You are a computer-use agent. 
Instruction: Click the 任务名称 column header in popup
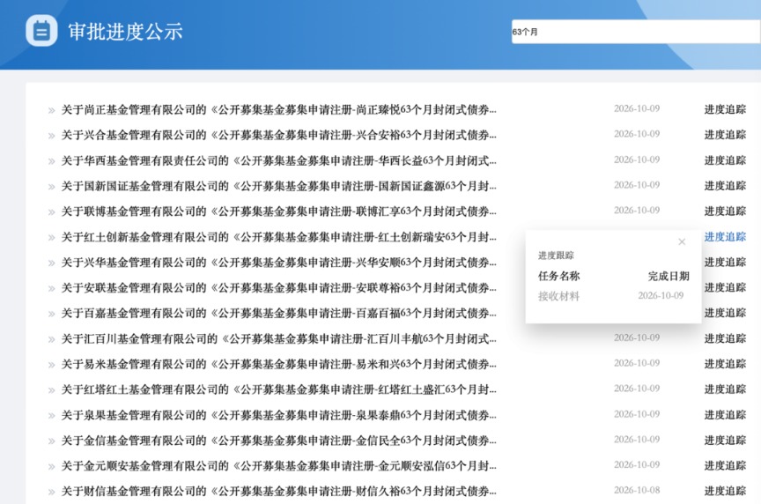point(558,277)
